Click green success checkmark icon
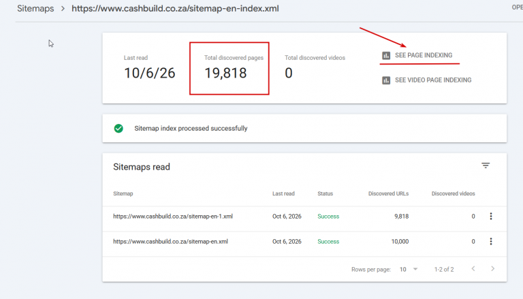 coord(118,129)
